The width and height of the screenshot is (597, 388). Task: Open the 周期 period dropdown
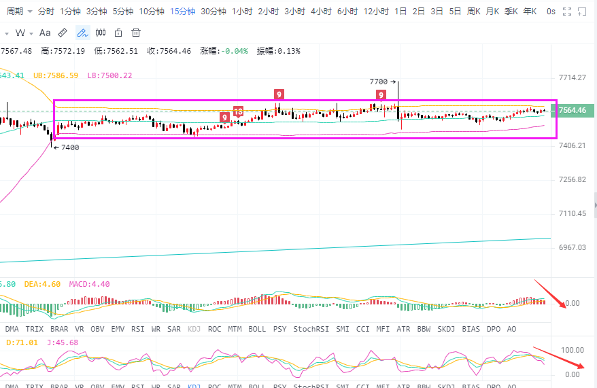click(19, 12)
